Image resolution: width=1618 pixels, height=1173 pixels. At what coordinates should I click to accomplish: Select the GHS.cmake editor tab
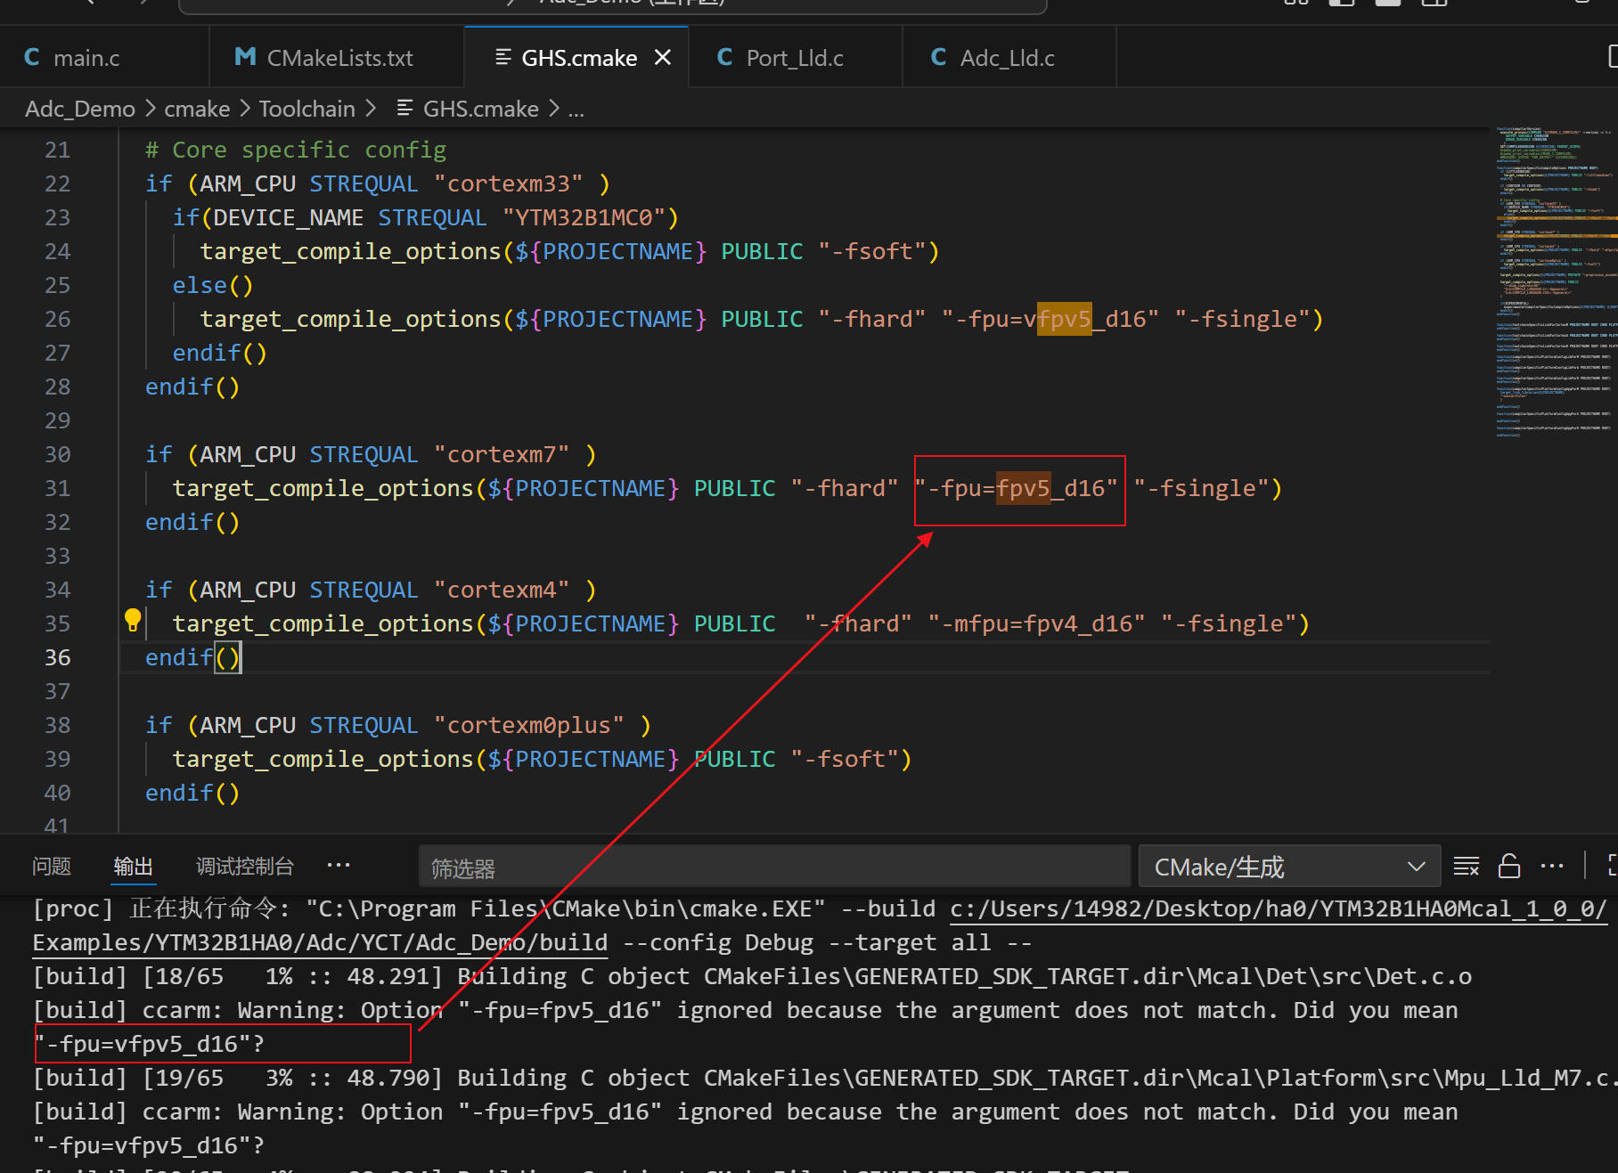point(576,58)
